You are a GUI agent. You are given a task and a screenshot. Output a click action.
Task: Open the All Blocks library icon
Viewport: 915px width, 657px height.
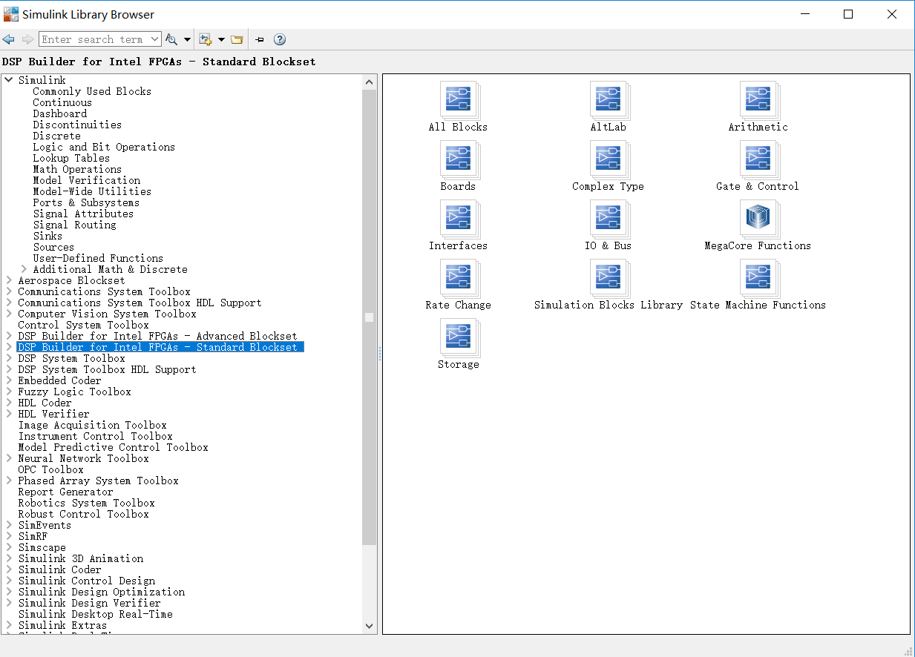tap(458, 99)
